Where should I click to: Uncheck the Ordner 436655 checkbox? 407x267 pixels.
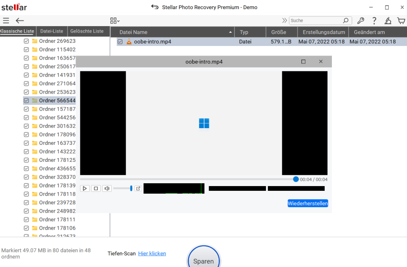pos(26,169)
